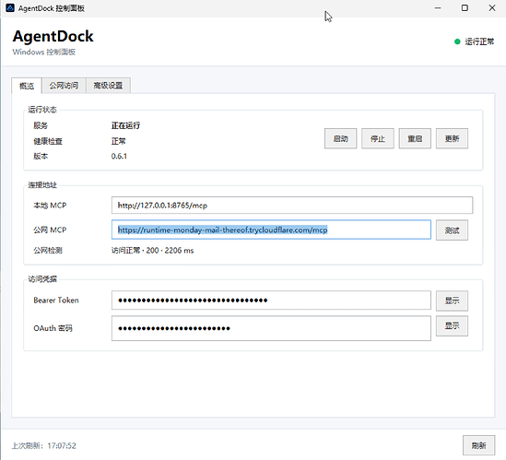Test the public MCP URL with 测试
Image resolution: width=506 pixels, height=460 pixels.
coord(452,230)
